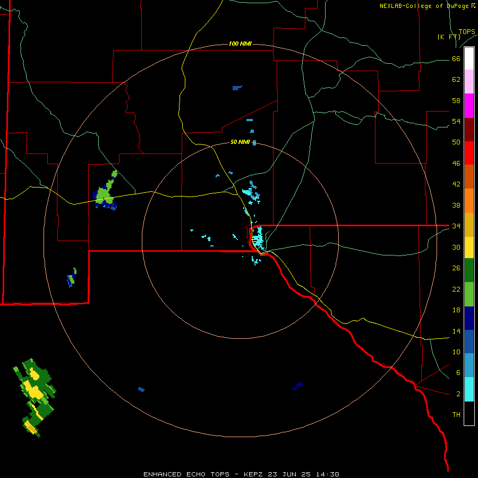The height and width of the screenshot is (478, 478).
Task: Select the steel light-blue legend band
Action: click(469, 365)
